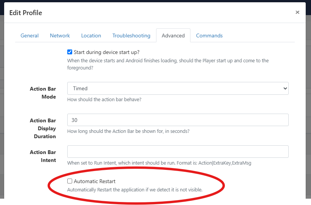Focus the Action Bar Display Duration field
This screenshot has height=205, width=311.
point(178,120)
